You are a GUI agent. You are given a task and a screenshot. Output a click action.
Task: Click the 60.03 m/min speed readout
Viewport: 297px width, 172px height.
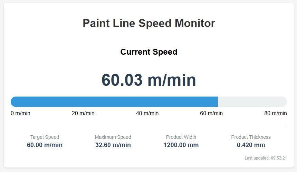click(x=148, y=80)
